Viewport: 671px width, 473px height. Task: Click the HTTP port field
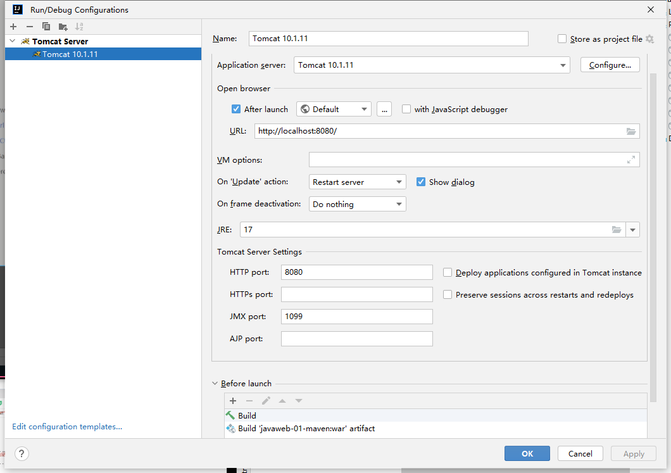[x=357, y=272]
